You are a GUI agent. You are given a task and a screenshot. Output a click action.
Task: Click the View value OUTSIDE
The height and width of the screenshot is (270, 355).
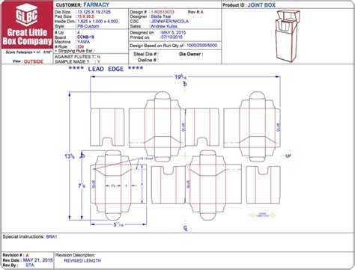[34, 61]
